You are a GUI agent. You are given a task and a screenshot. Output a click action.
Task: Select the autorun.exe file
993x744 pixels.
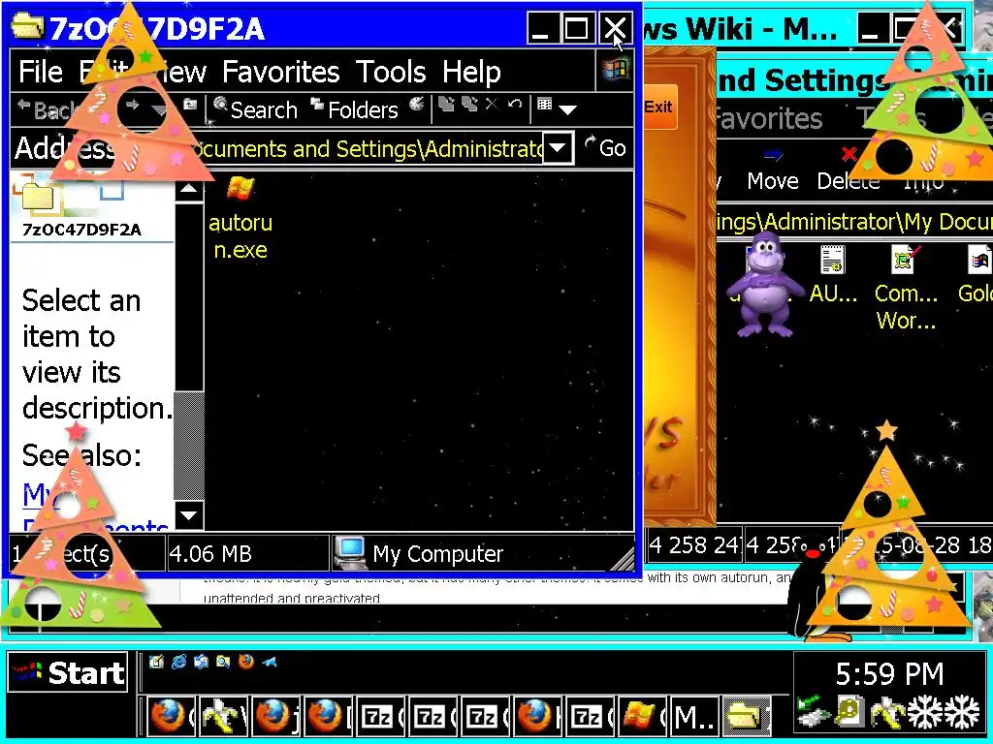[x=240, y=218]
